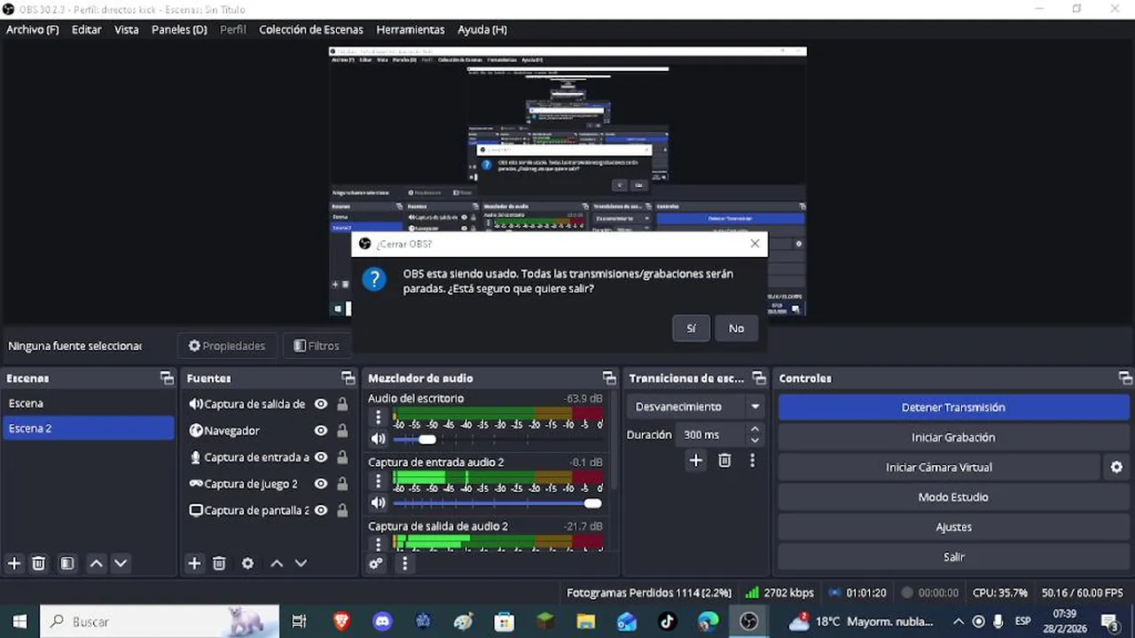
Task: Open audio mixer menu dots beside gears
Action: click(x=405, y=563)
